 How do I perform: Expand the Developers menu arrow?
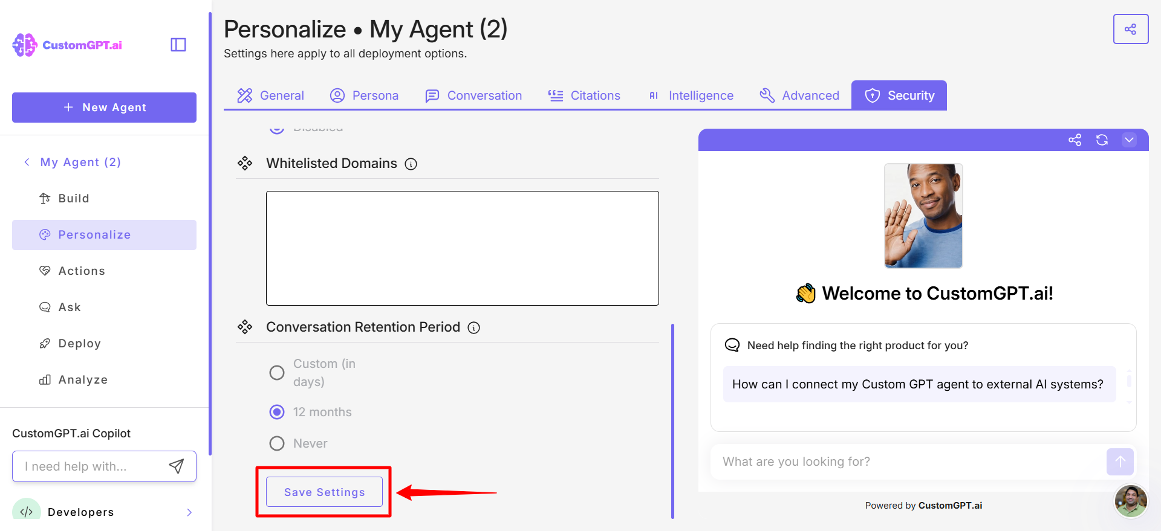[189, 512]
